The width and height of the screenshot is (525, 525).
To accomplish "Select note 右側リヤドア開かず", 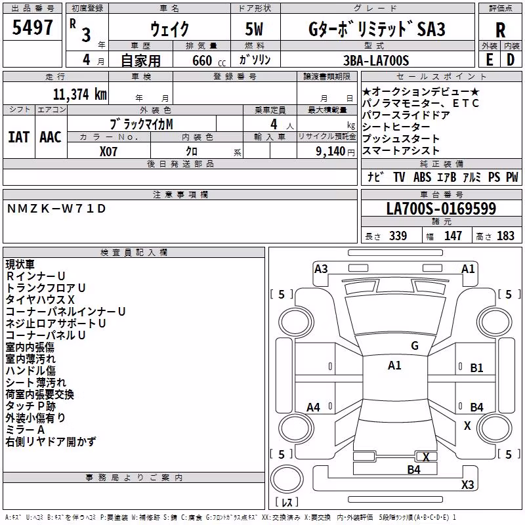I will pyautogui.click(x=51, y=441).
